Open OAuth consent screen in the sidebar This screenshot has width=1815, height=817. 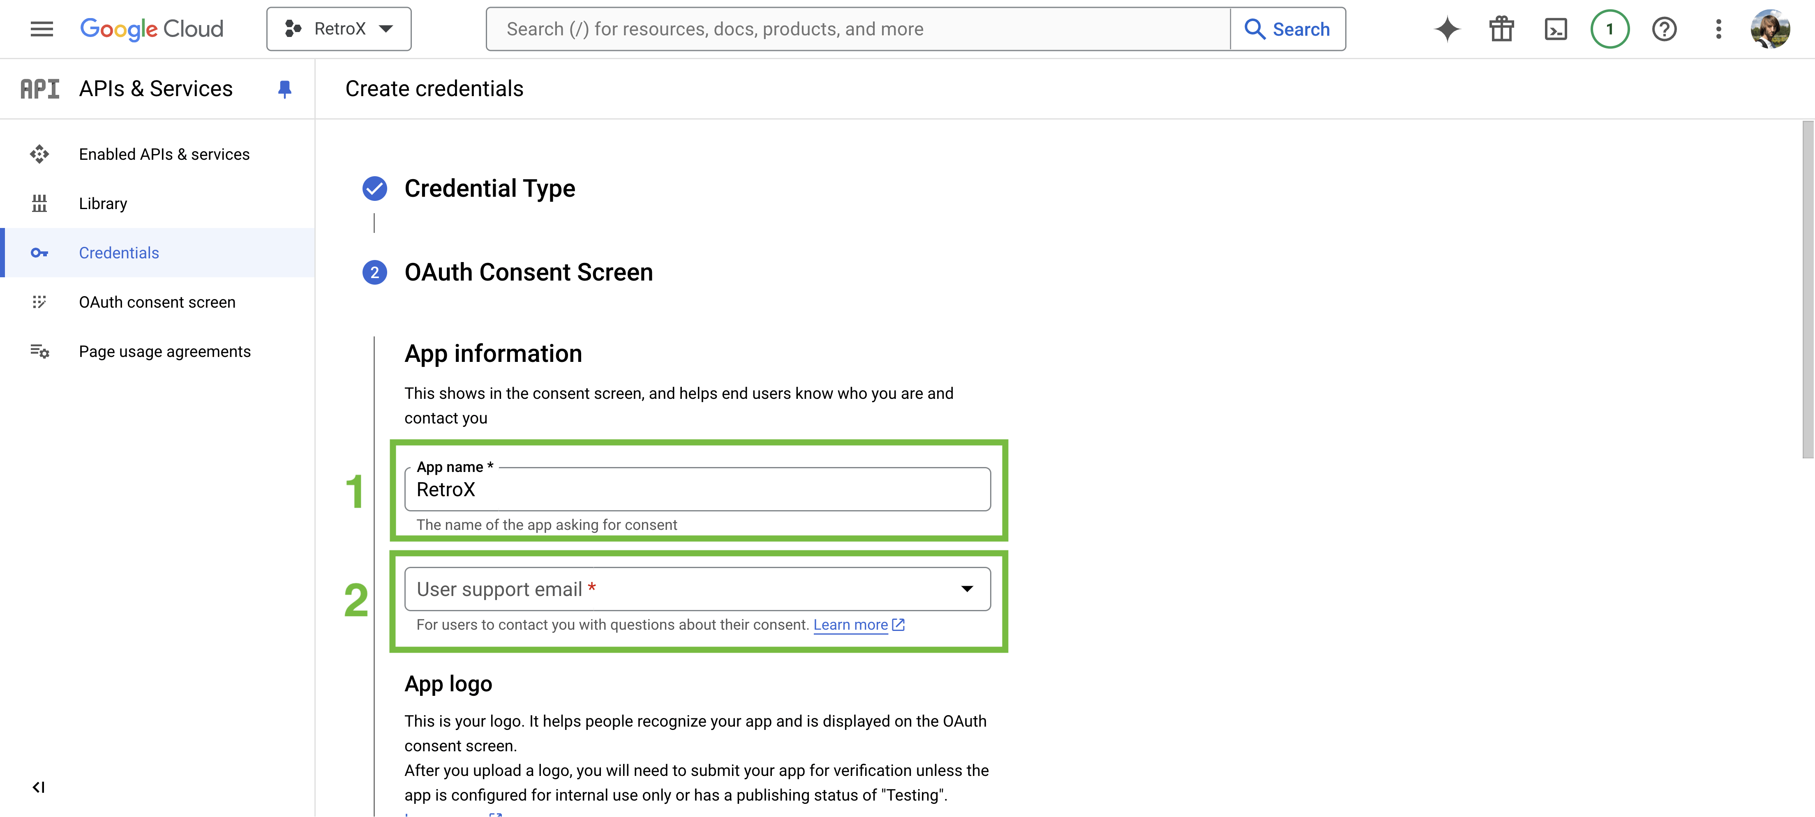pyautogui.click(x=158, y=302)
